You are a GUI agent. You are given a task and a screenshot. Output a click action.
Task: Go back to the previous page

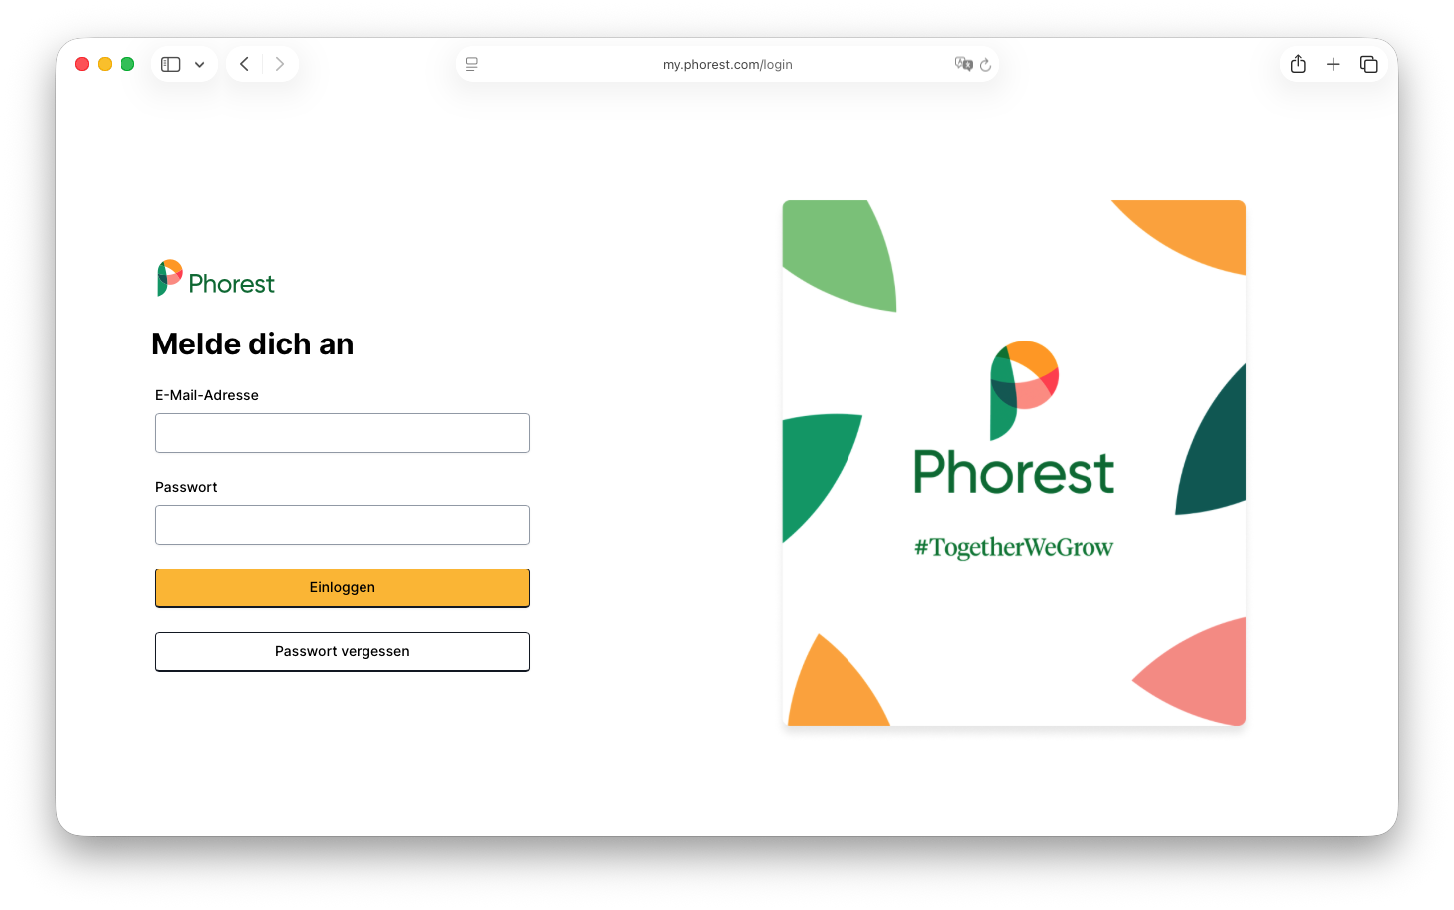(x=245, y=65)
